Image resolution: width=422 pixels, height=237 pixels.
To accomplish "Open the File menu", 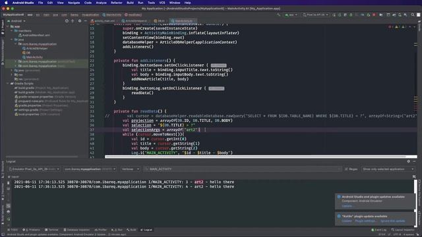I will tap(40, 3).
